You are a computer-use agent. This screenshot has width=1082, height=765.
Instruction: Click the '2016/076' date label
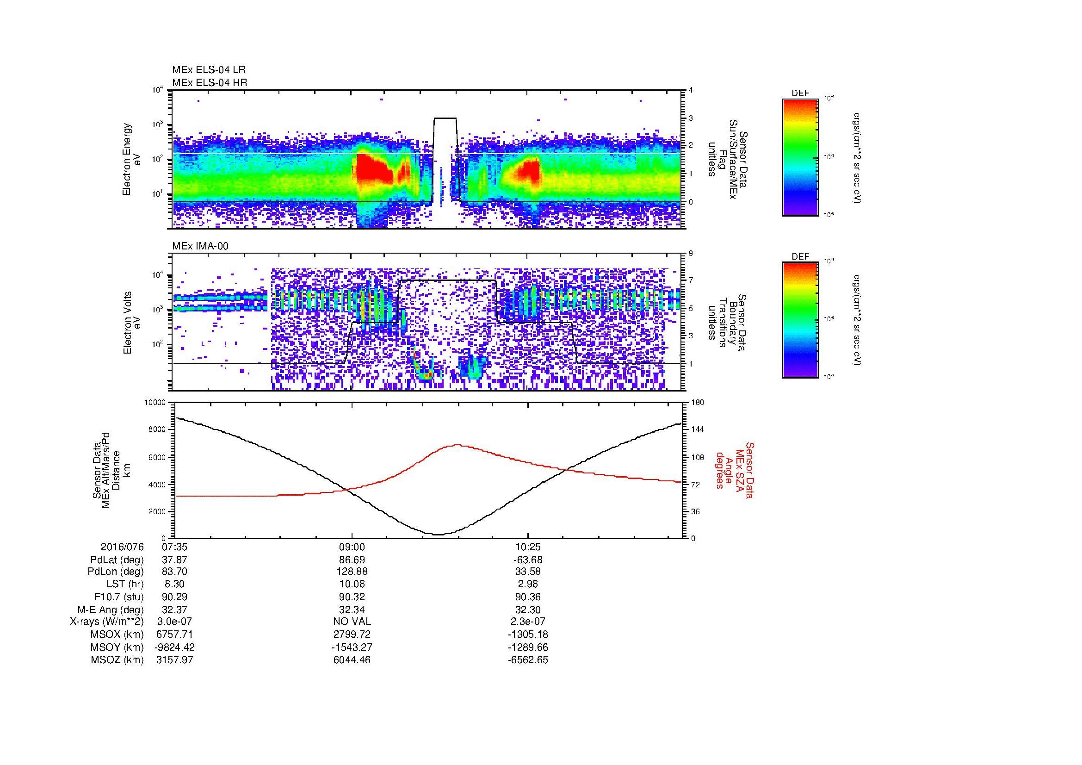tap(122, 547)
